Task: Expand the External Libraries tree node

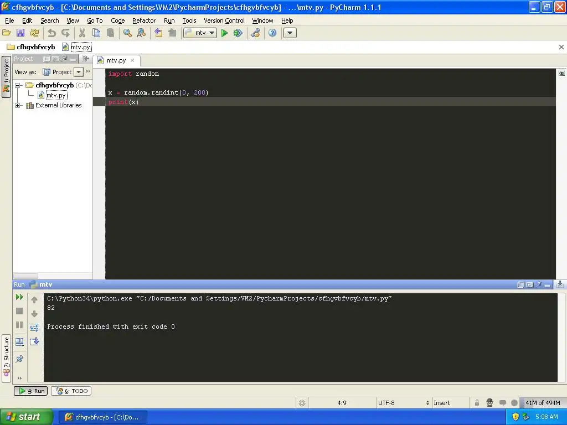Action: click(17, 105)
